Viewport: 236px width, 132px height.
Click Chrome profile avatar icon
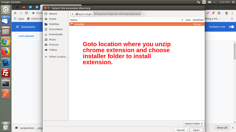226,13
